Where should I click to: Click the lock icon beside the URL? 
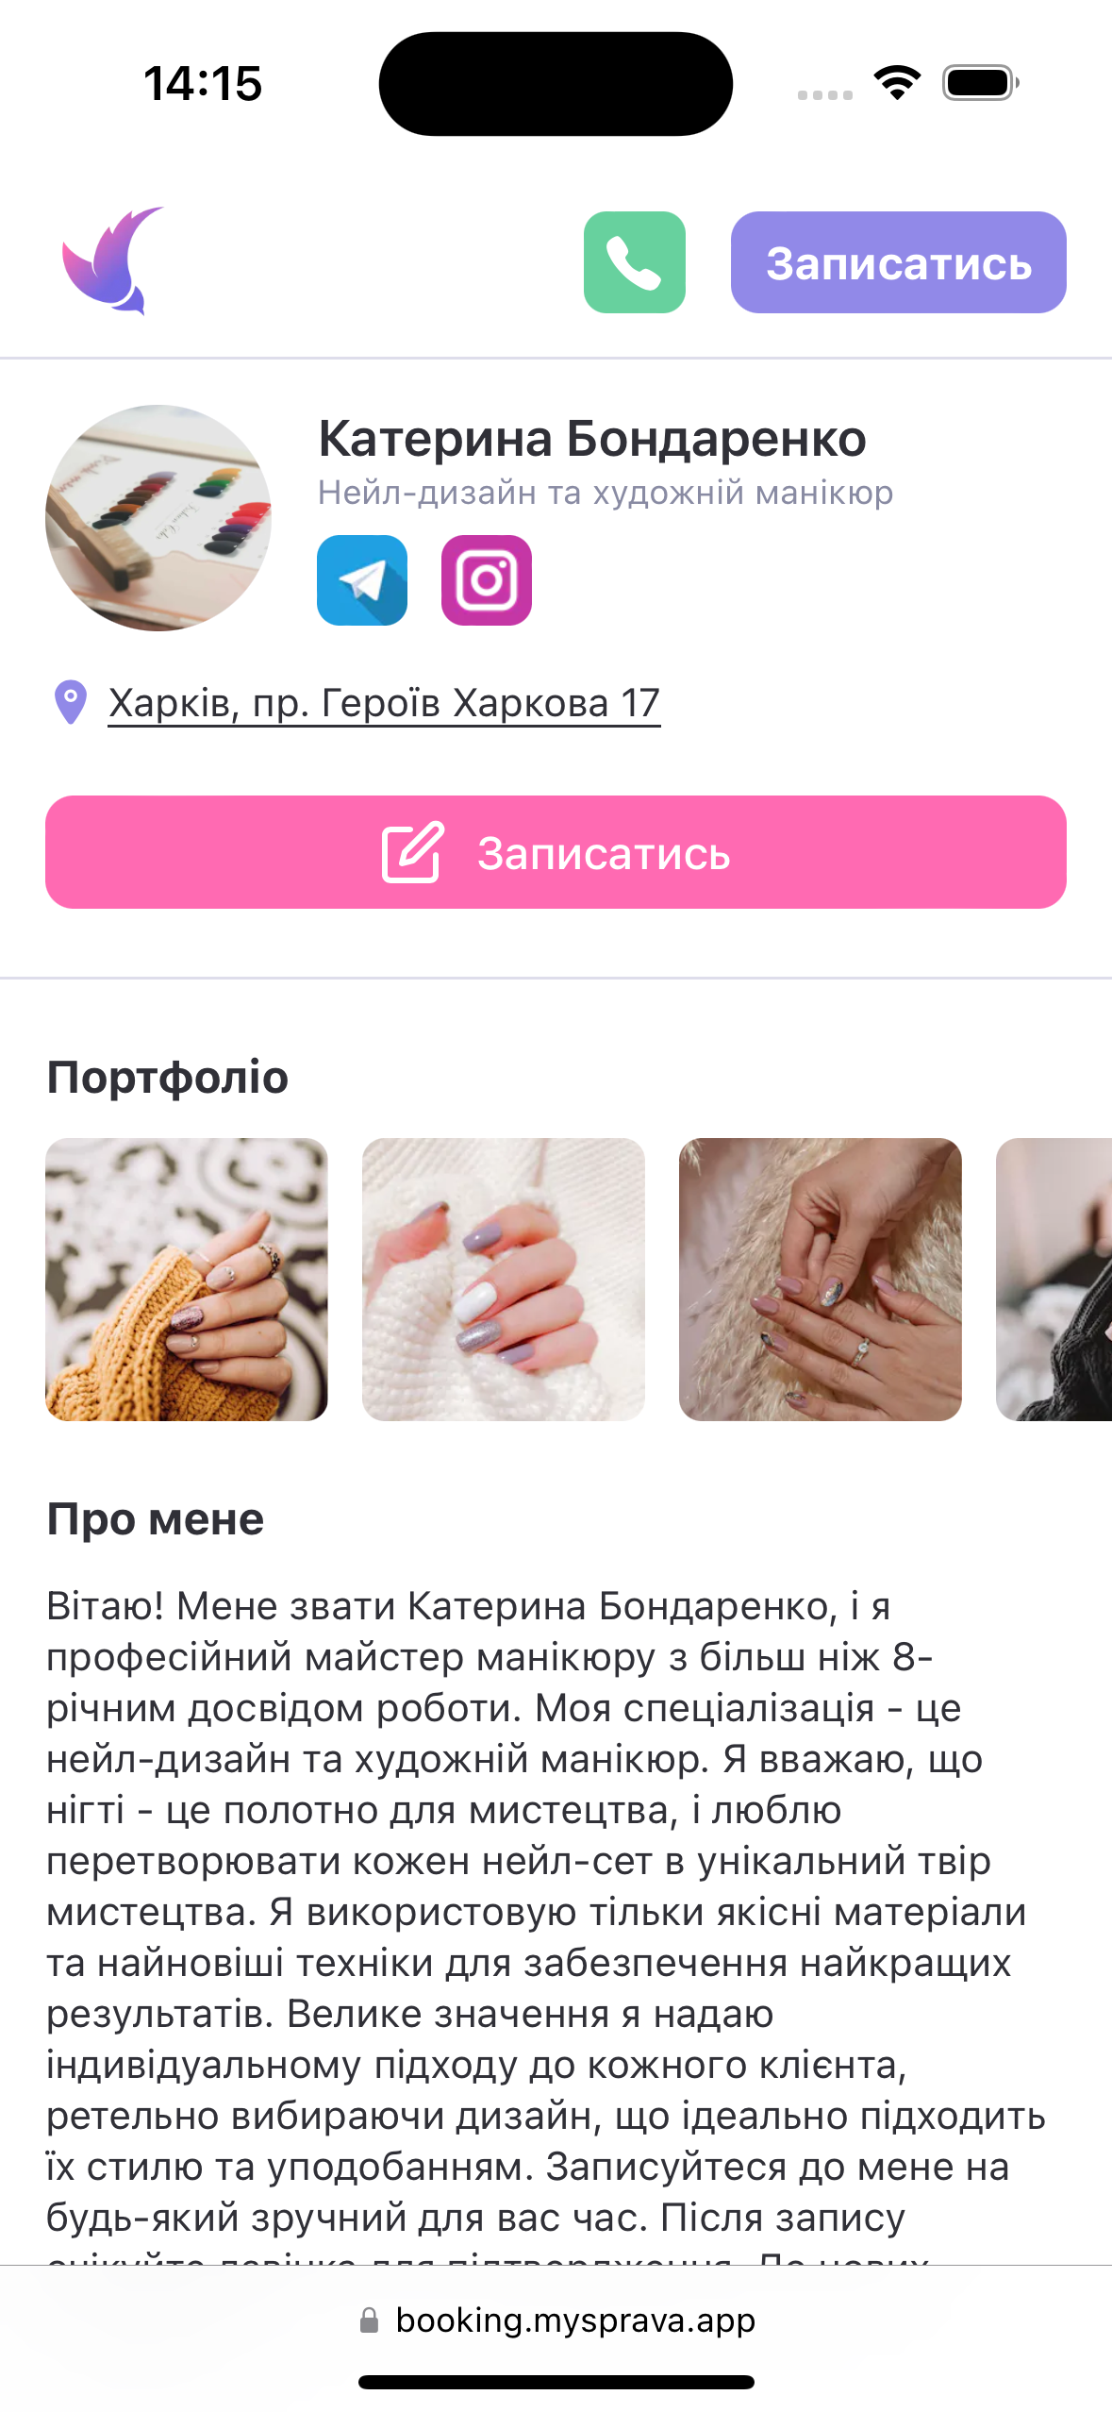(x=369, y=2320)
